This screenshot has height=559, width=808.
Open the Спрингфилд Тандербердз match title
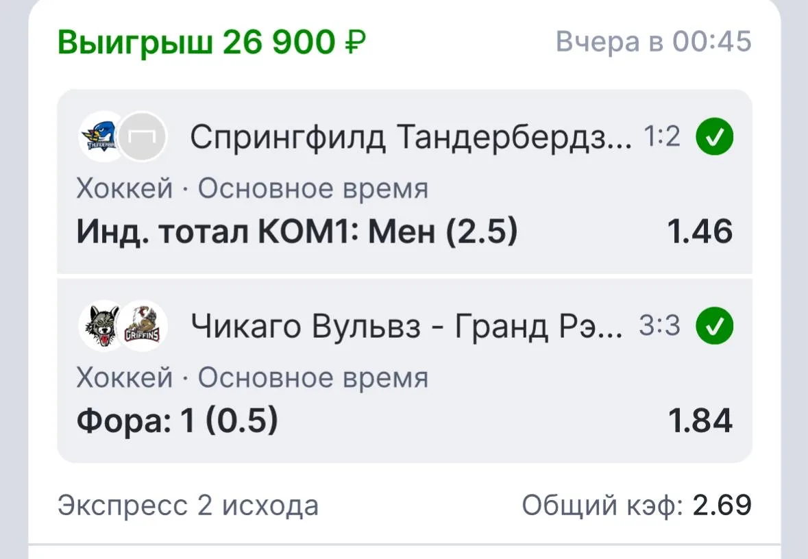[x=411, y=138]
